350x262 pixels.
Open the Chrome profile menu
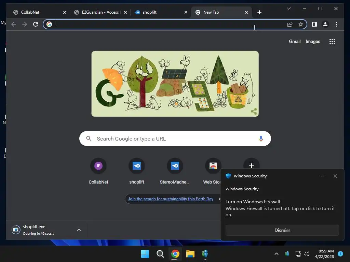325,24
